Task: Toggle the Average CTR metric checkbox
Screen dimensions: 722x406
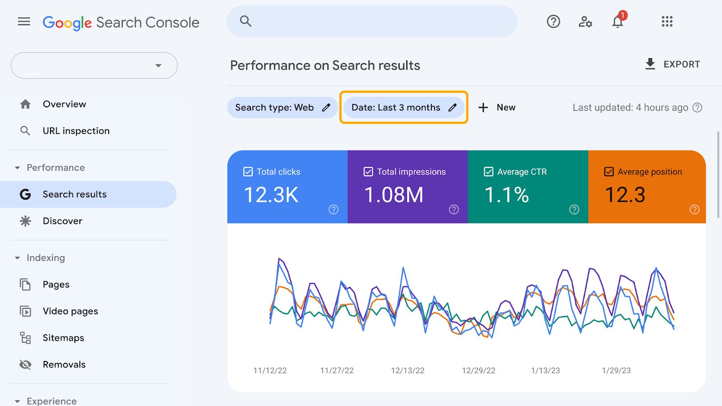Action: [x=488, y=171]
